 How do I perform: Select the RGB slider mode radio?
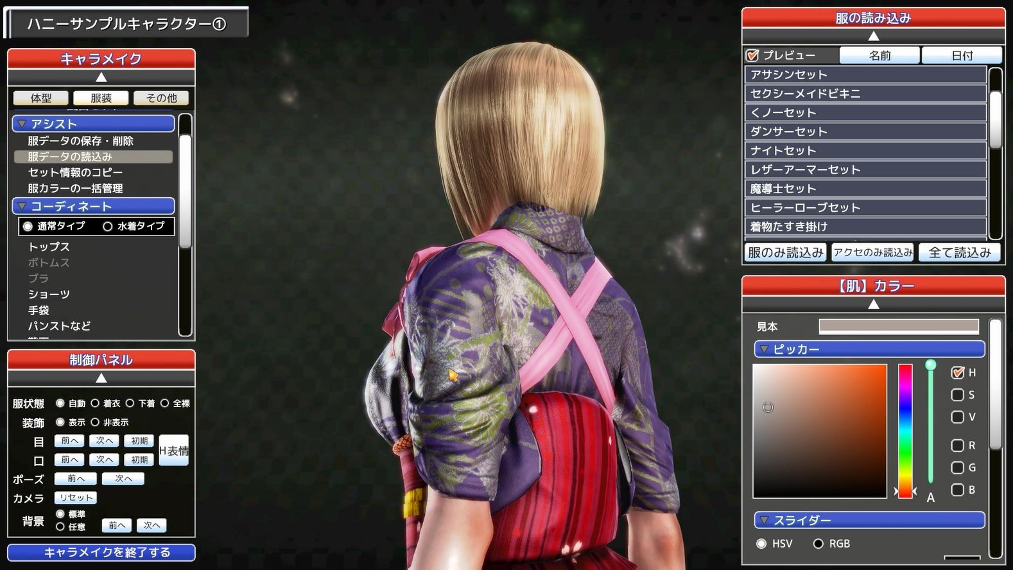coord(818,544)
